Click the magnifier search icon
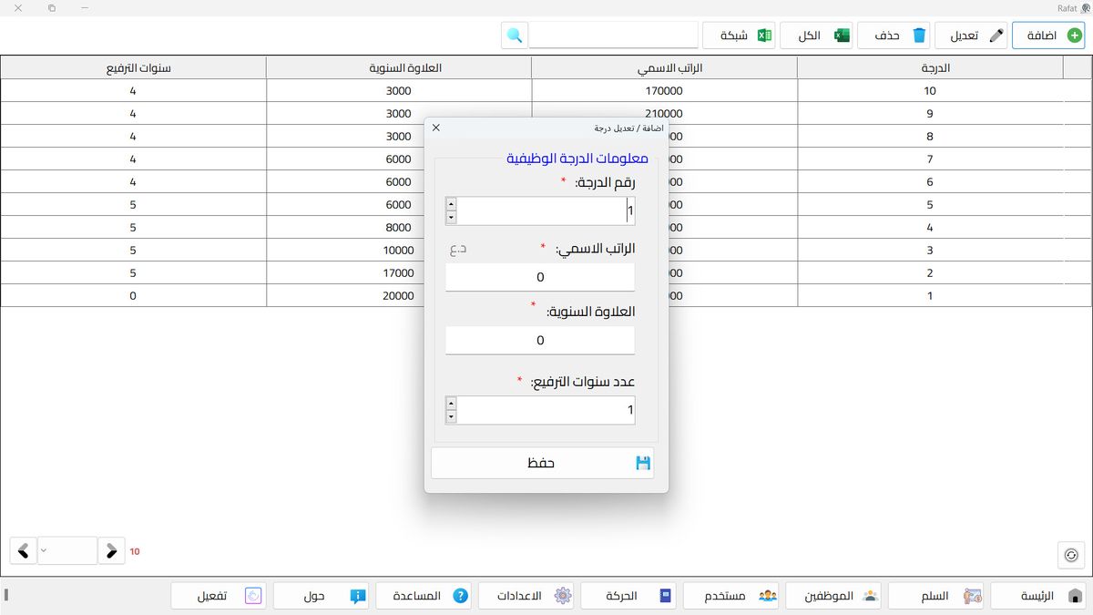The image size is (1093, 615). tap(515, 36)
